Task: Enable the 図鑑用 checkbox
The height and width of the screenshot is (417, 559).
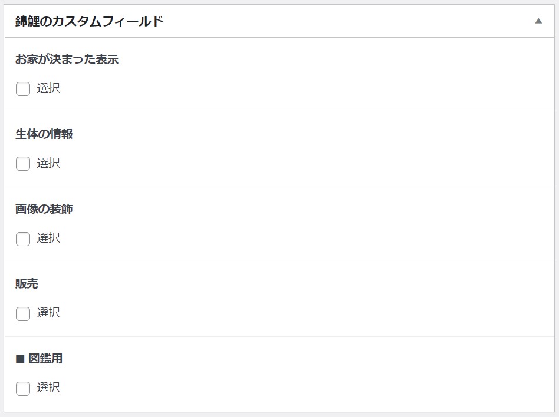Action: point(23,388)
